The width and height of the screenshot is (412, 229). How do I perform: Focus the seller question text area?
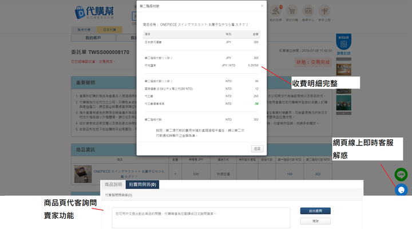point(201,218)
